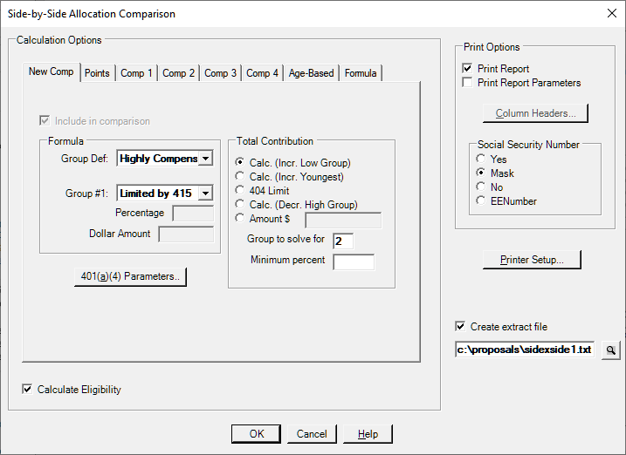This screenshot has height=455, width=626.
Task: Open the Age-Based tab
Action: coord(312,73)
